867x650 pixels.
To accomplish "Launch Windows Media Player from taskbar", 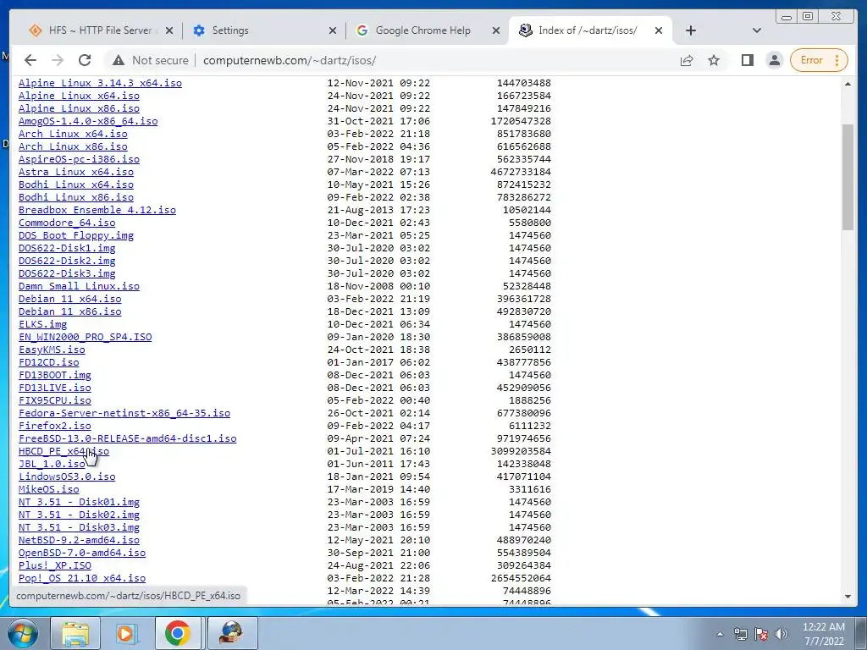I will 125,633.
